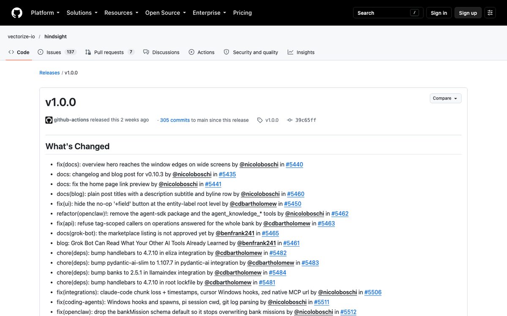
Task: Open the appearance settings sliders icon
Action: [x=490, y=13]
